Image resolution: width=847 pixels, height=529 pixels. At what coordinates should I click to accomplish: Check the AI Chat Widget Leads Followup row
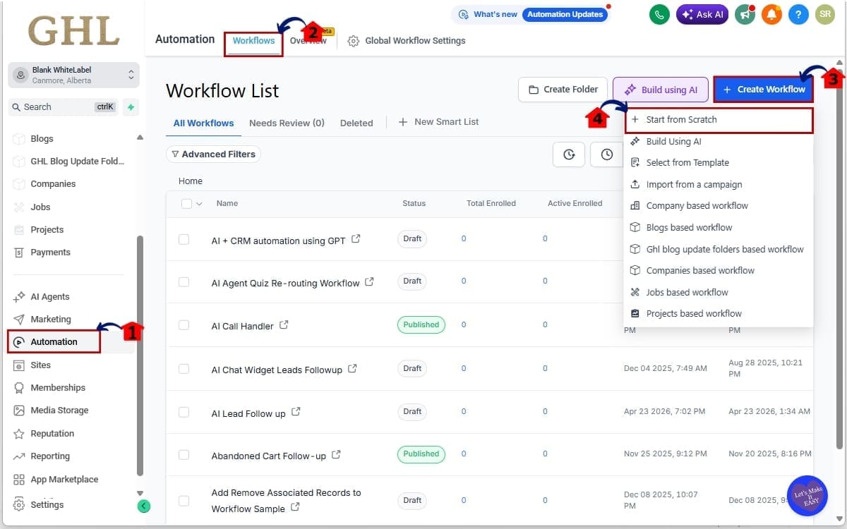184,369
